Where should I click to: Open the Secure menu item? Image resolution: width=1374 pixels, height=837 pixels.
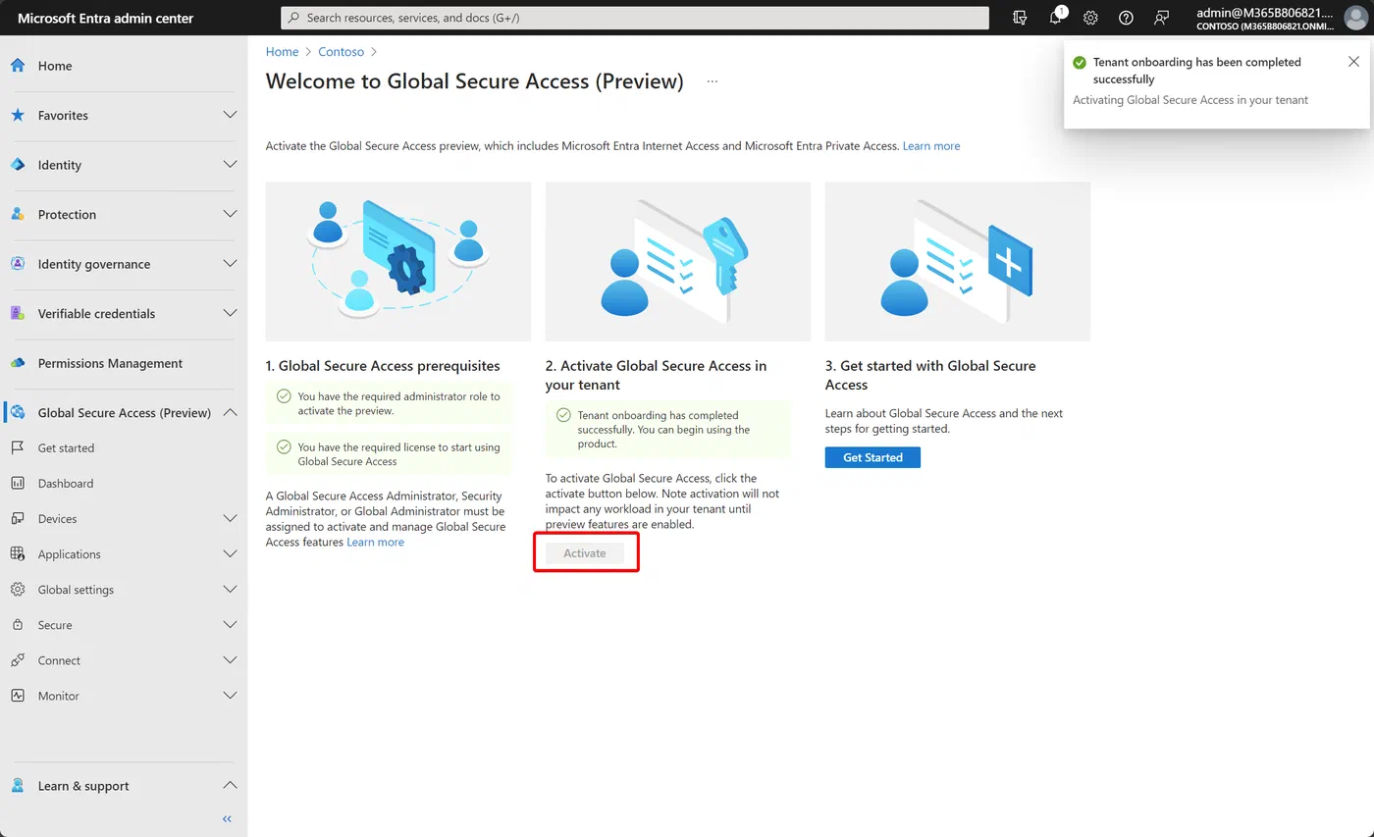(x=124, y=625)
